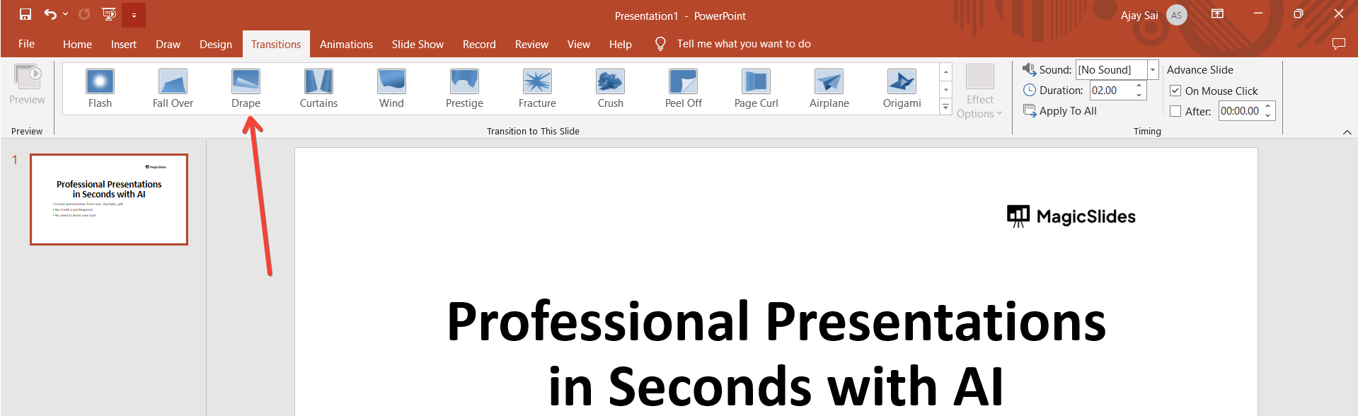Click the Sound speaker icon
Screen dimensions: 1358x416
(1029, 69)
